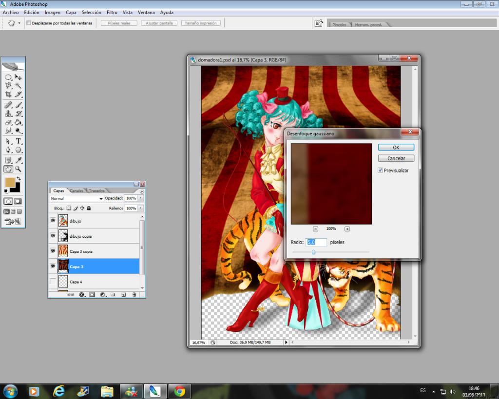Enable Desplazarse por todas las ventanas

coord(29,23)
